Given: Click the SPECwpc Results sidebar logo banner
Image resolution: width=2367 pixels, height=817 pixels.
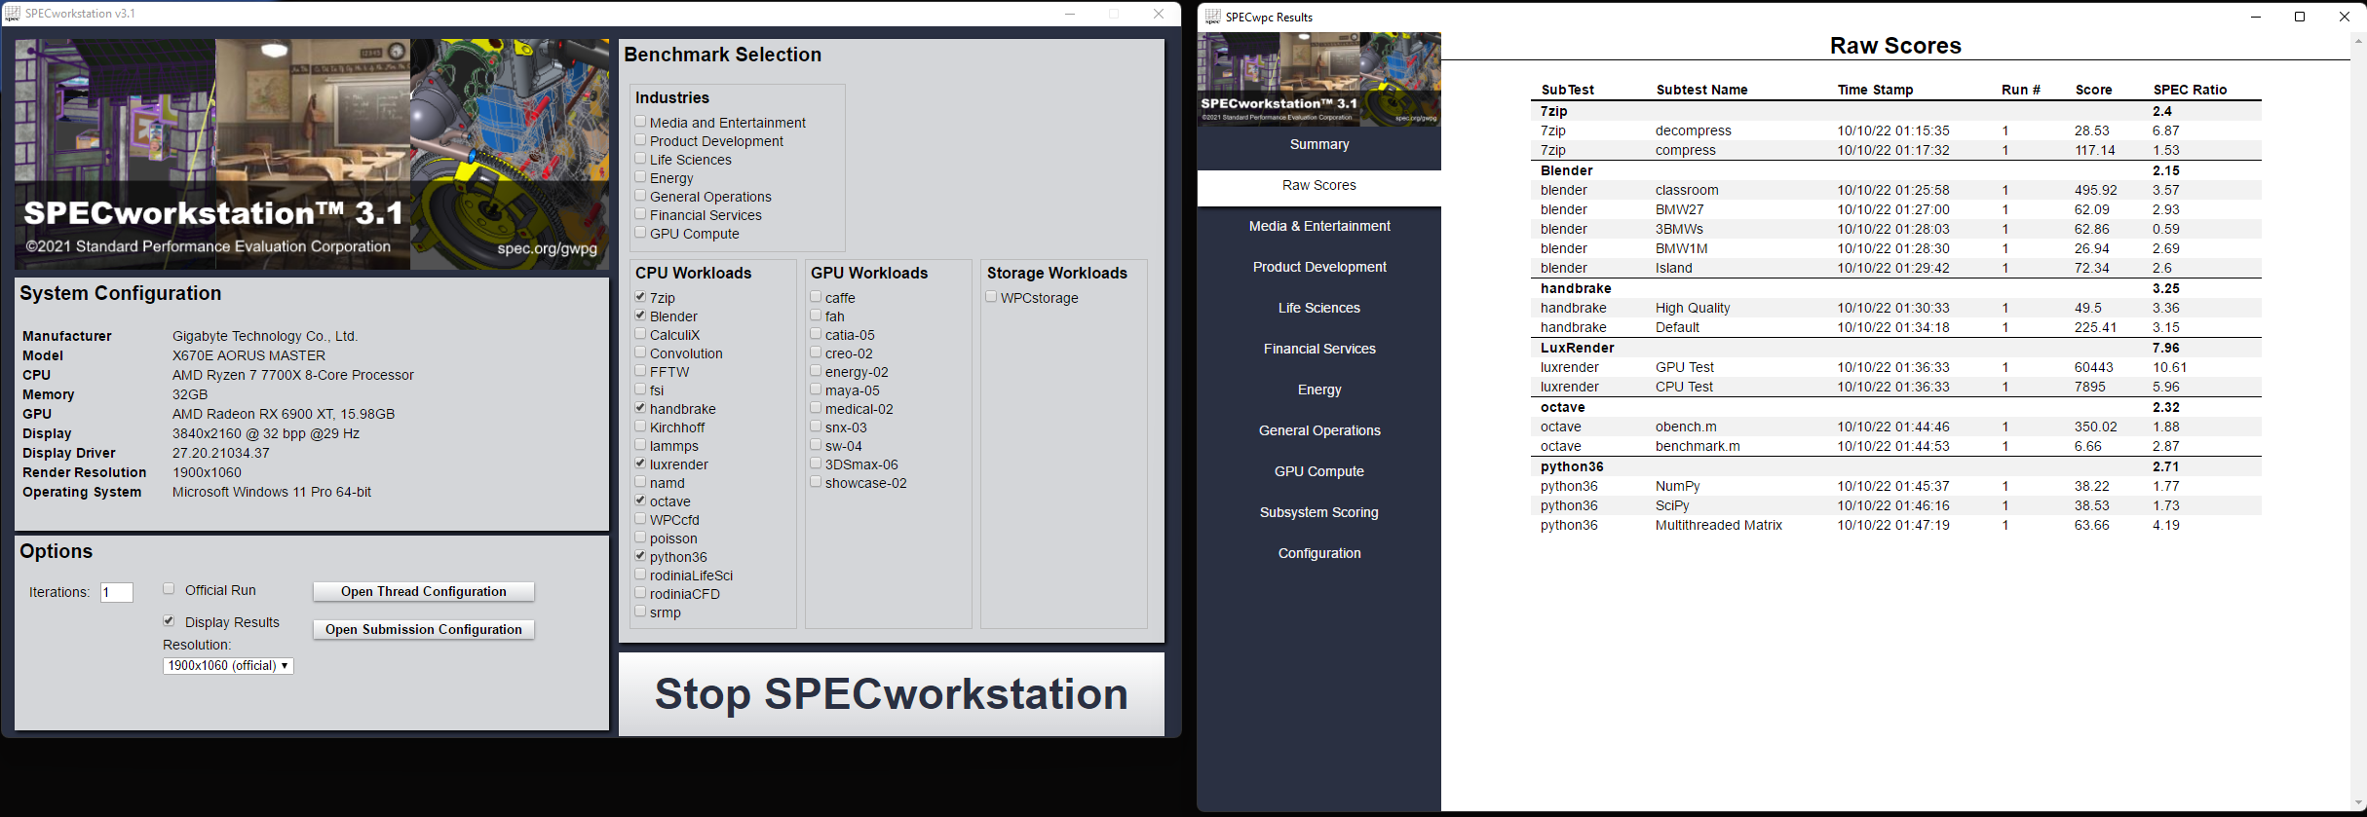Looking at the screenshot, I should click(1318, 79).
